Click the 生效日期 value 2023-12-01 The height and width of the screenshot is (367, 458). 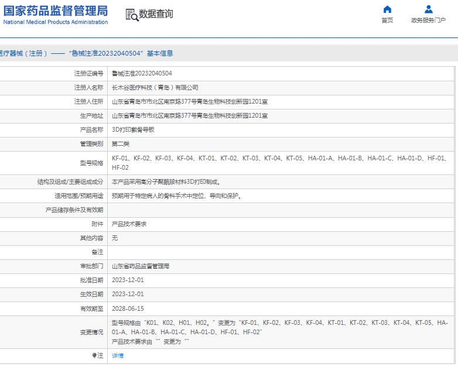(128, 294)
